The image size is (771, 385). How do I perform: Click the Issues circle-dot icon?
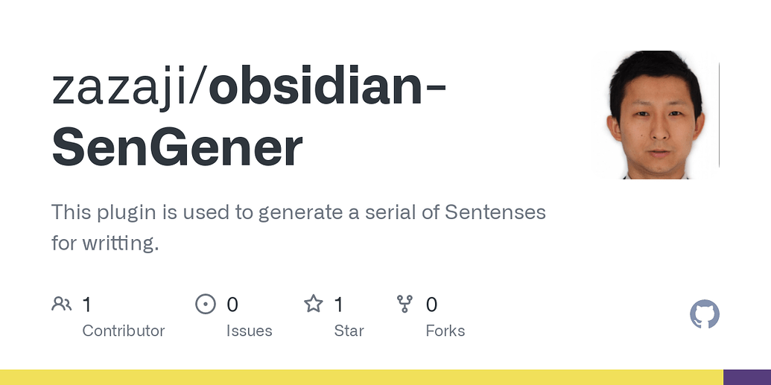[205, 304]
